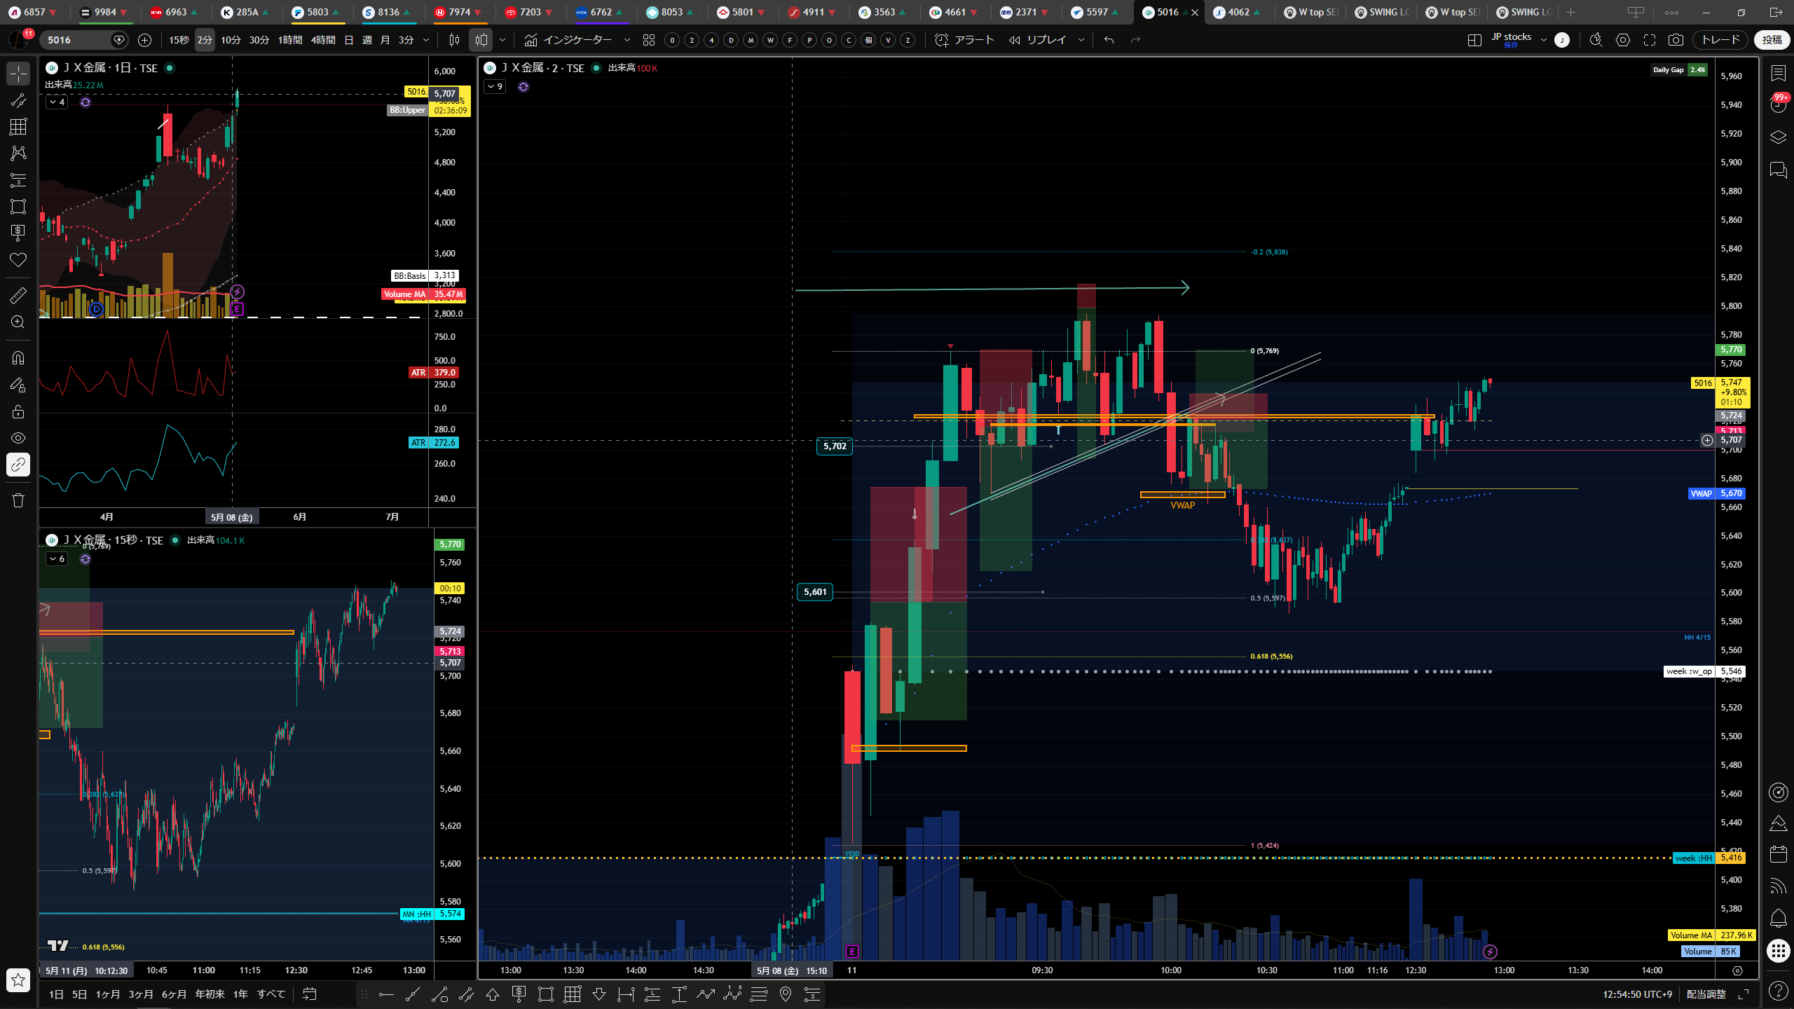Image resolution: width=1794 pixels, height=1009 pixels.
Task: Switch to the 9984 symbol tab
Action: tap(105, 12)
